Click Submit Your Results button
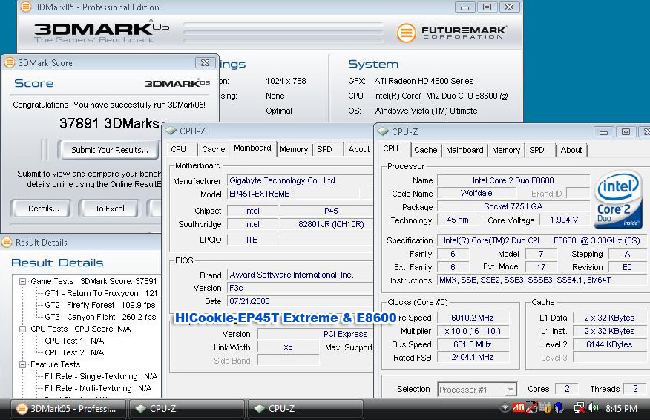650x420 pixels. 109,150
